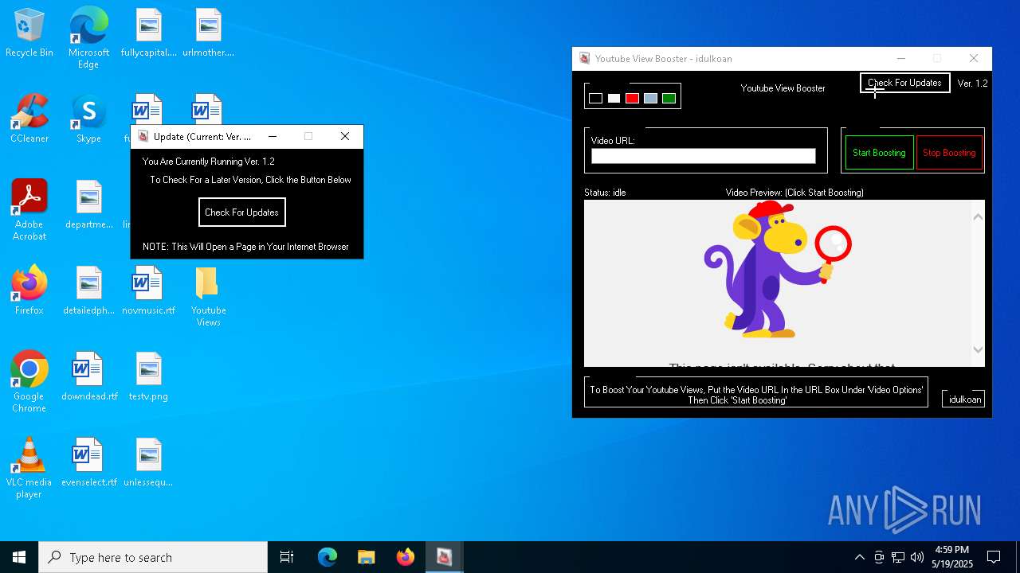Open Edge from the taskbar
The width and height of the screenshot is (1020, 573).
[x=328, y=557]
